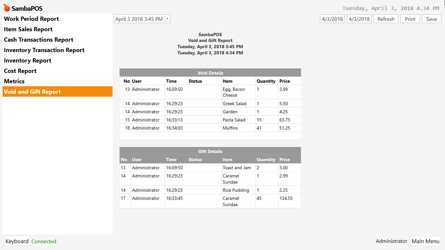
Task: Refresh the current report
Action: [386, 19]
